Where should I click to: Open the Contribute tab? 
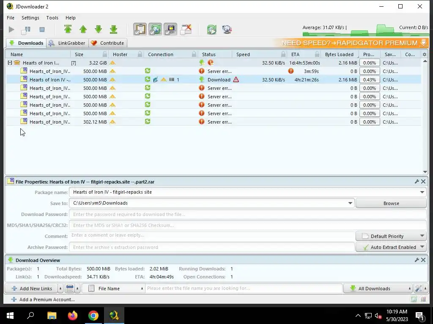tap(108, 43)
